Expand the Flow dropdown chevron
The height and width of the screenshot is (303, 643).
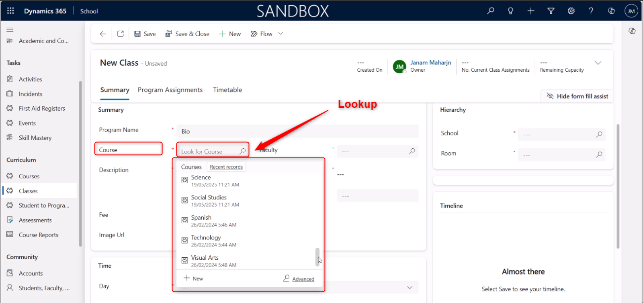281,34
